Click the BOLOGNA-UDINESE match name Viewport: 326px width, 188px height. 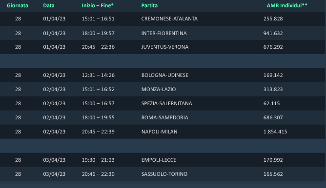tap(165, 75)
